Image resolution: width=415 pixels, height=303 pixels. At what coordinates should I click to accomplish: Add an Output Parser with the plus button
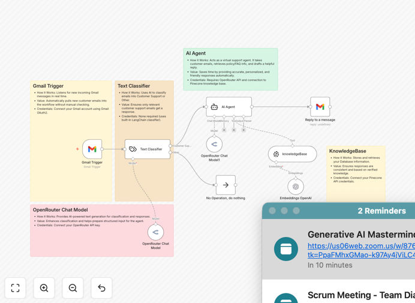click(x=243, y=130)
